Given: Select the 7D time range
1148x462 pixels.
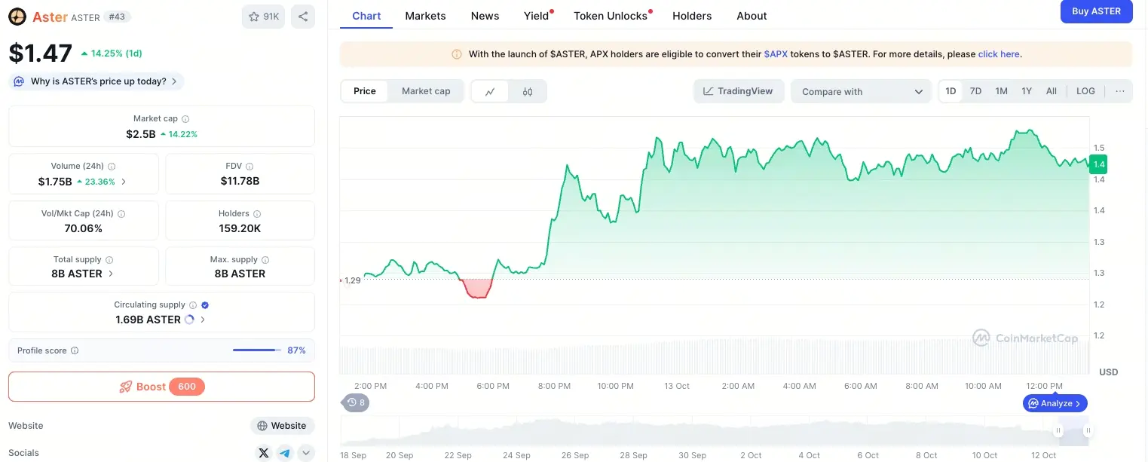Looking at the screenshot, I should pos(975,91).
